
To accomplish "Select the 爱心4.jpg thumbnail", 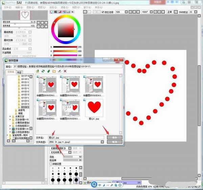I will (x=94, y=108).
